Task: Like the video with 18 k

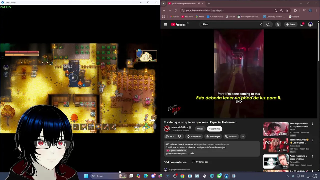Action: (x=169, y=136)
